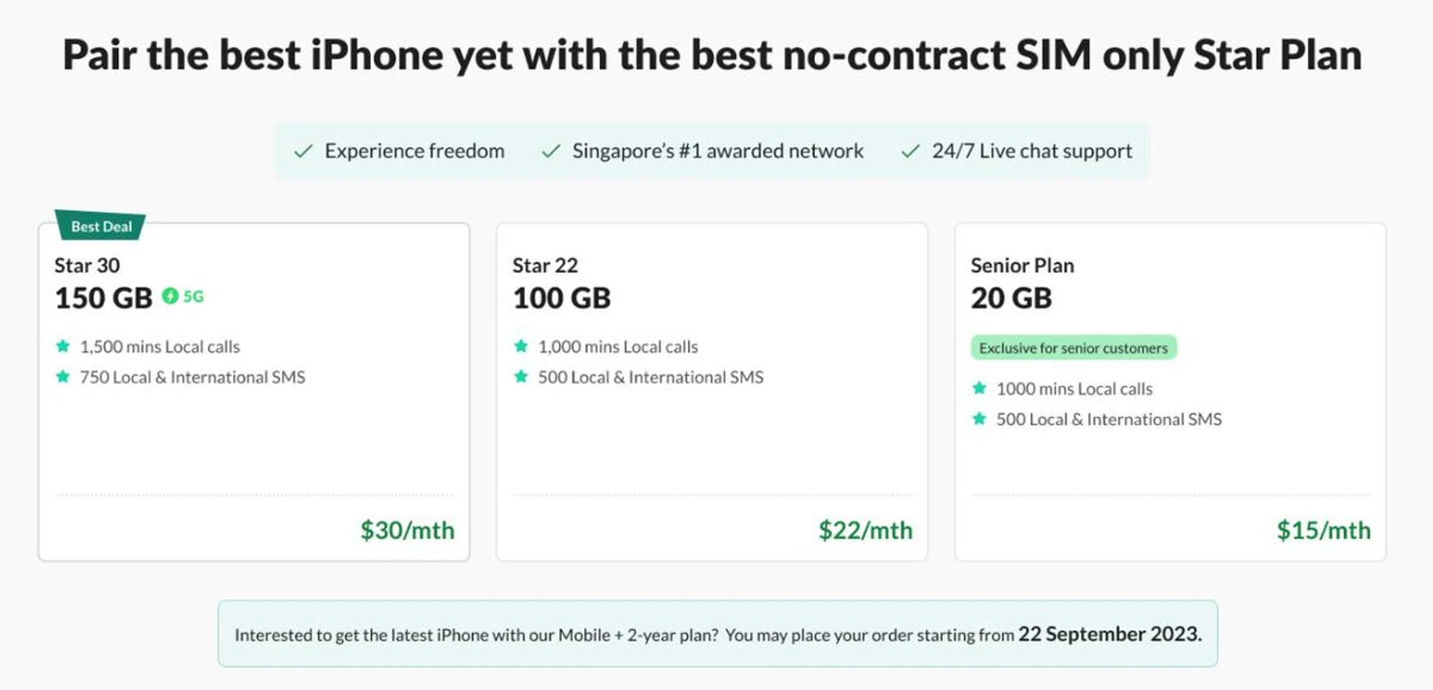Click the checkmark beside 24/7 Live chat support
The image size is (1433, 690).
click(911, 151)
